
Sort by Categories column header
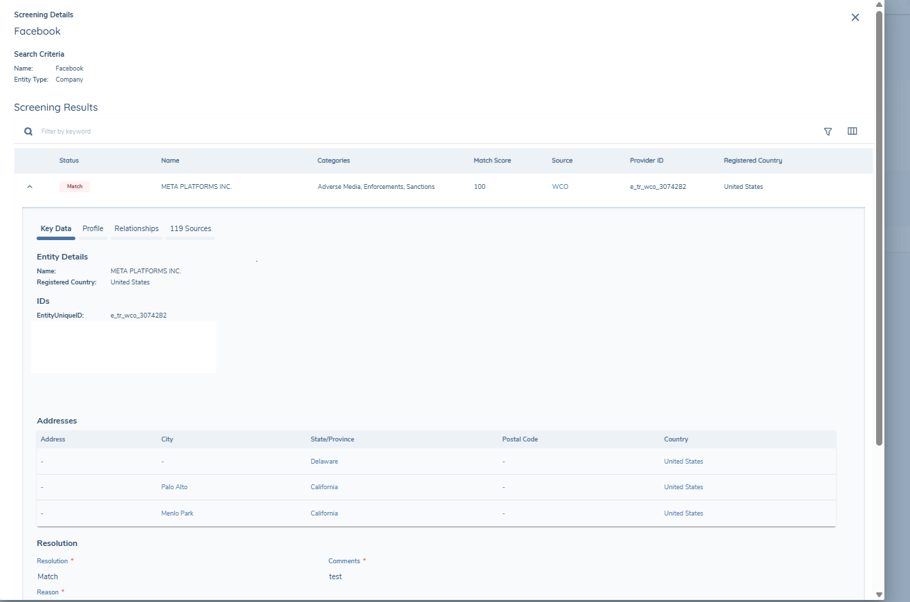tap(333, 161)
